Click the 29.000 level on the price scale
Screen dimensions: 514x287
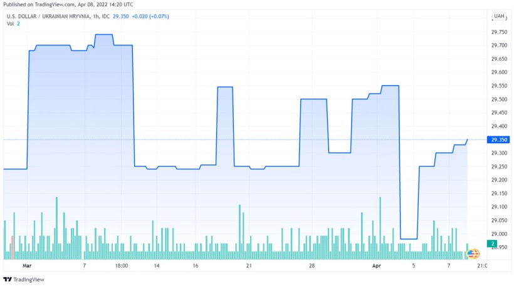499,234
